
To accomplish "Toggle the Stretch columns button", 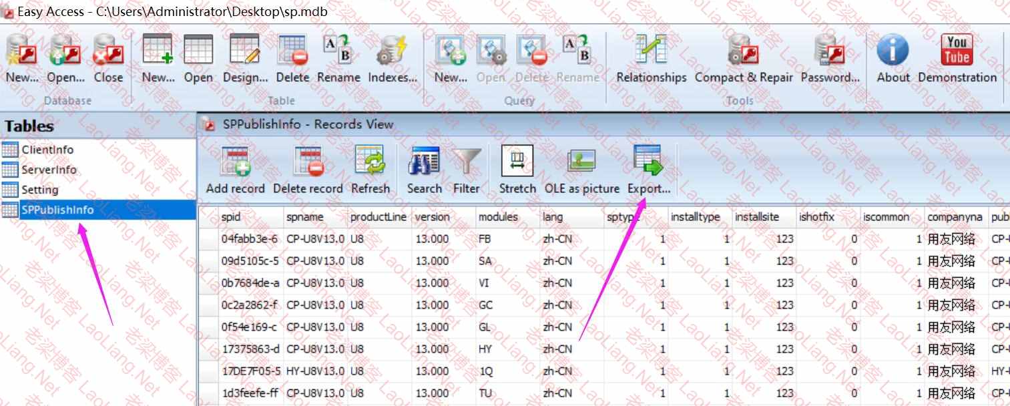I will coord(517,164).
